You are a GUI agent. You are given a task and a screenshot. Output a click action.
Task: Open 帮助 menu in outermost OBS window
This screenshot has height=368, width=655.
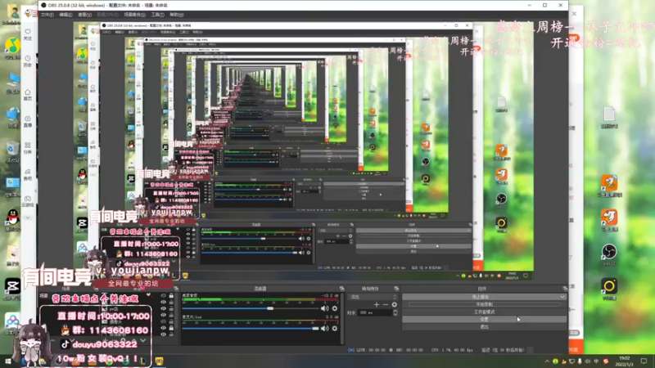[x=177, y=15]
